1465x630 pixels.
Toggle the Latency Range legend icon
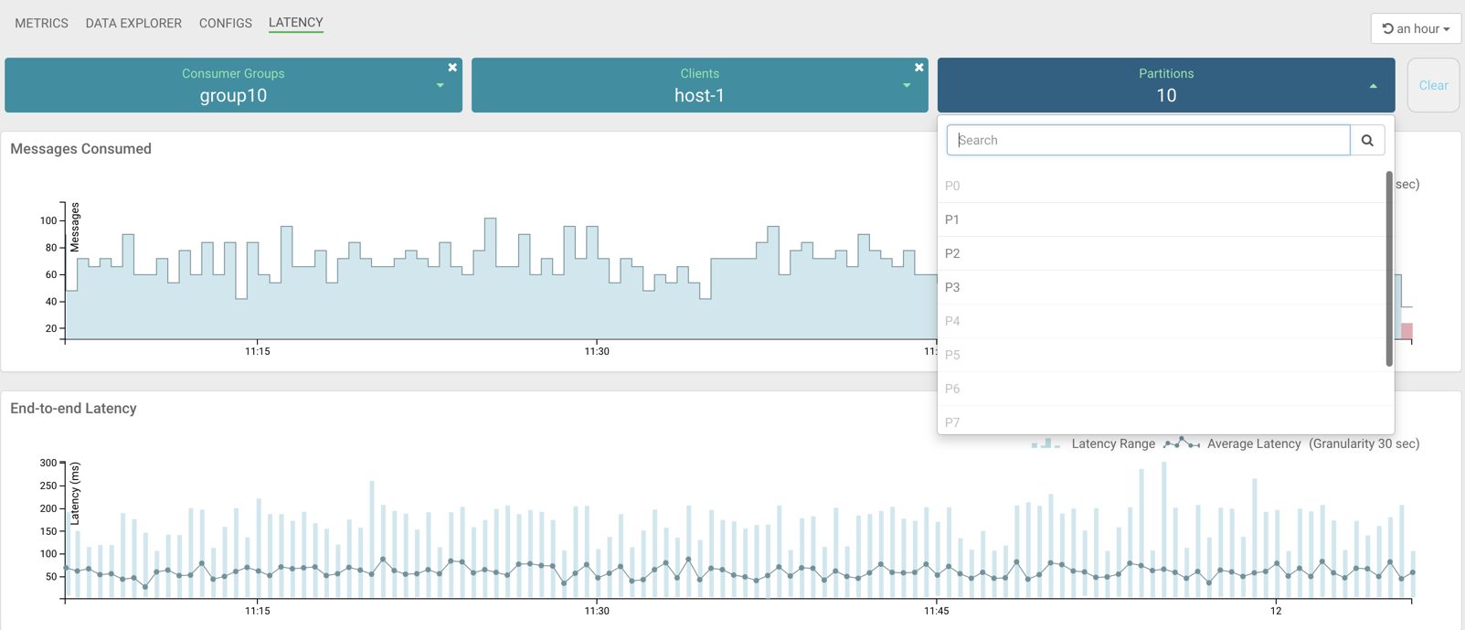click(x=1046, y=443)
